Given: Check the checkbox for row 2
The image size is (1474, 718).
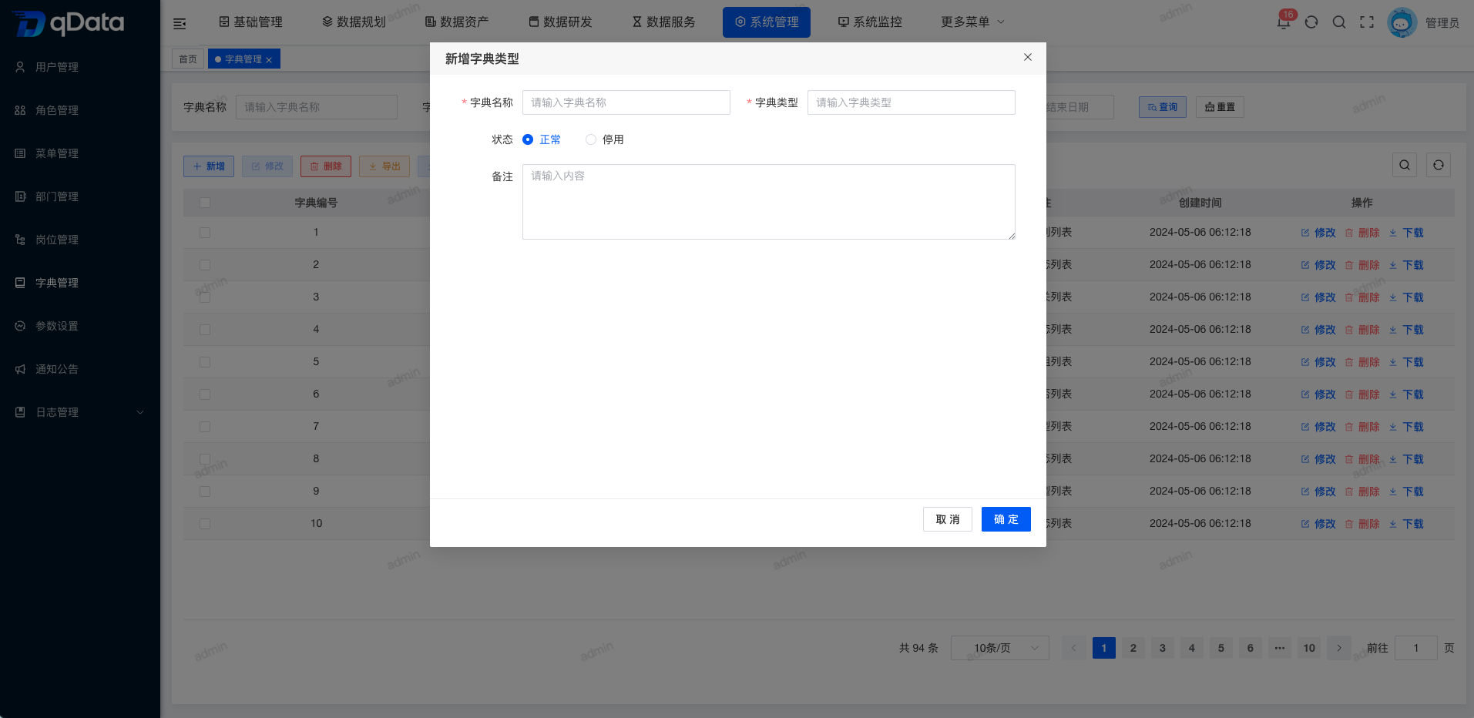Looking at the screenshot, I should (x=205, y=265).
